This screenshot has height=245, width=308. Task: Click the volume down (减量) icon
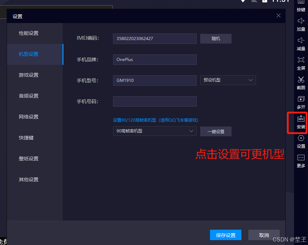301,44
